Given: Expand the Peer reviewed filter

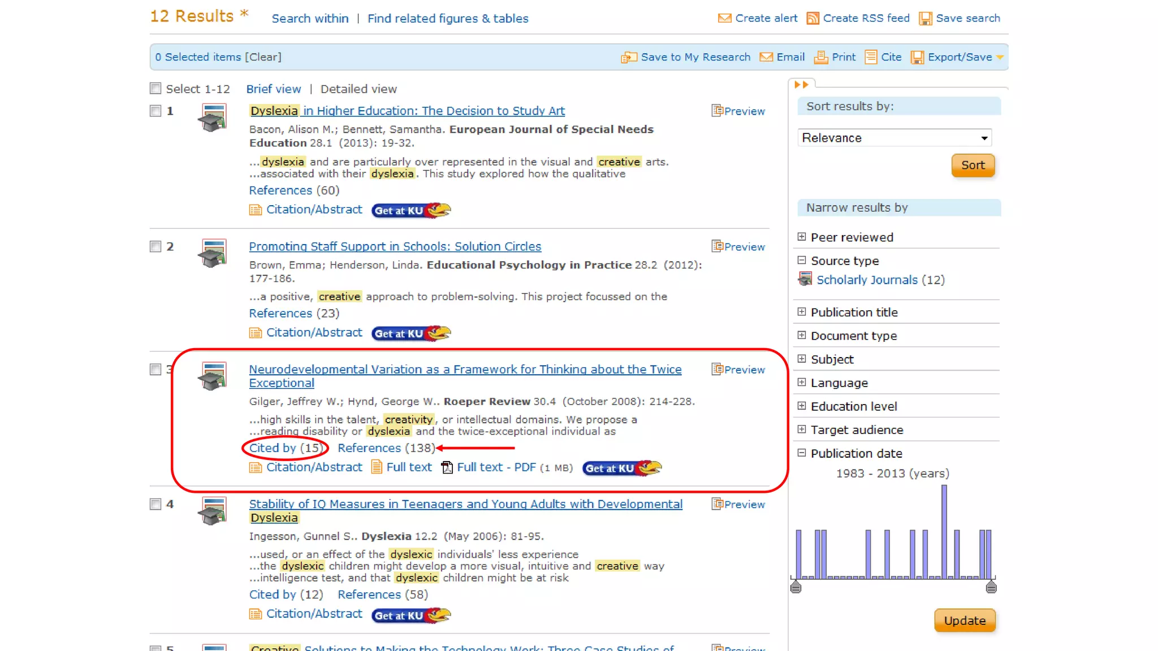Looking at the screenshot, I should pyautogui.click(x=801, y=237).
